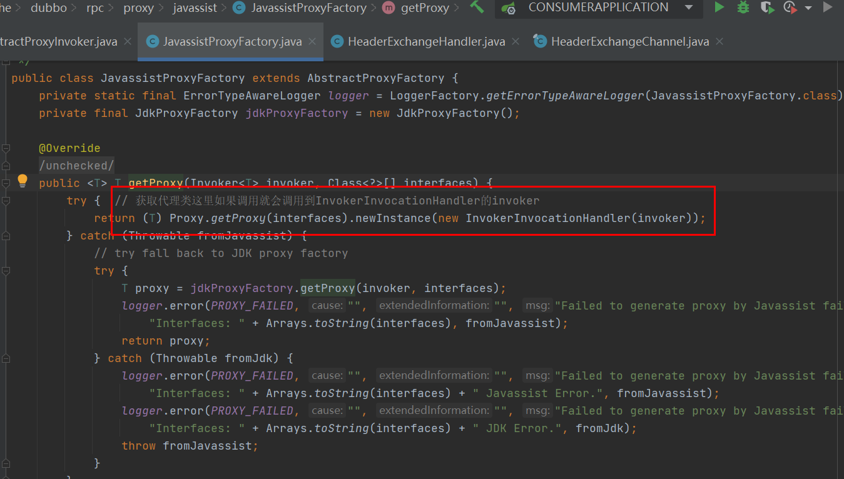Click the Profile clock icon in the toolbar
The image size is (844, 479).
790,8
